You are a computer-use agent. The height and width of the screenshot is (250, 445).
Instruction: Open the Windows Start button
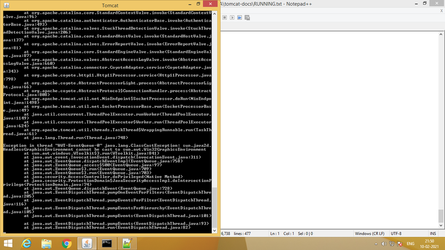(8, 243)
